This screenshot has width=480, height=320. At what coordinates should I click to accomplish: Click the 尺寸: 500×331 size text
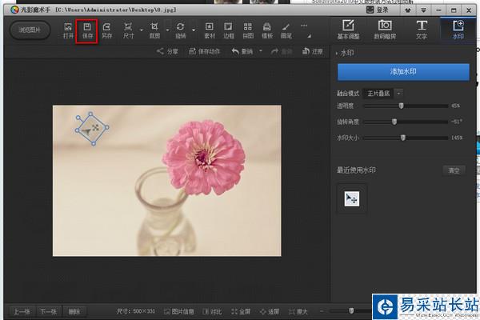(136, 311)
